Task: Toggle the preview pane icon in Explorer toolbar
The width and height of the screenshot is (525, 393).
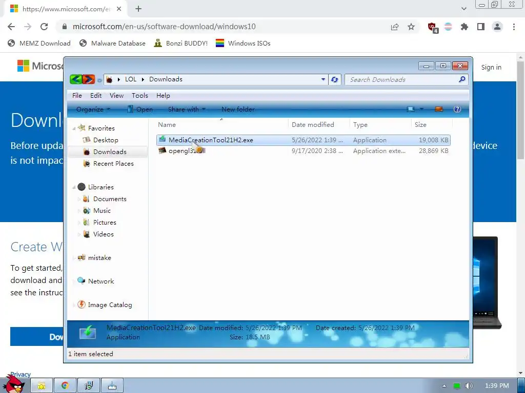Action: click(439, 109)
